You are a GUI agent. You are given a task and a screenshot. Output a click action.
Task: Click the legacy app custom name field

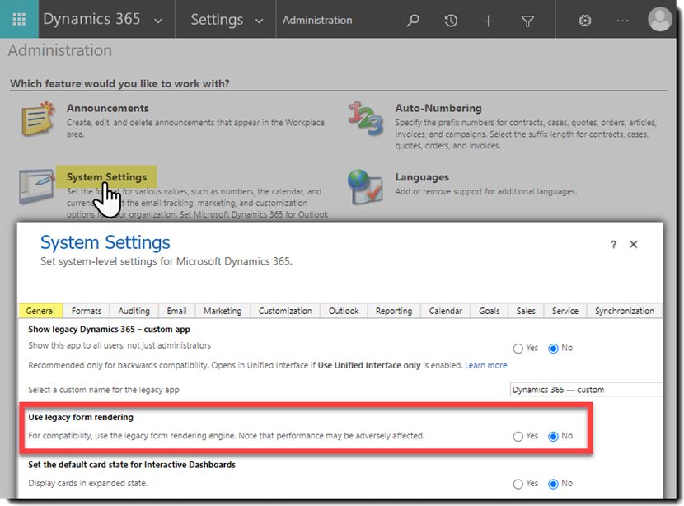coord(586,390)
